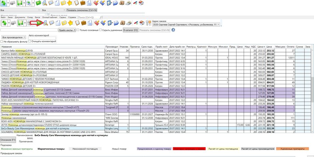
Task: Sort by the Название column header
Action: 53,47
